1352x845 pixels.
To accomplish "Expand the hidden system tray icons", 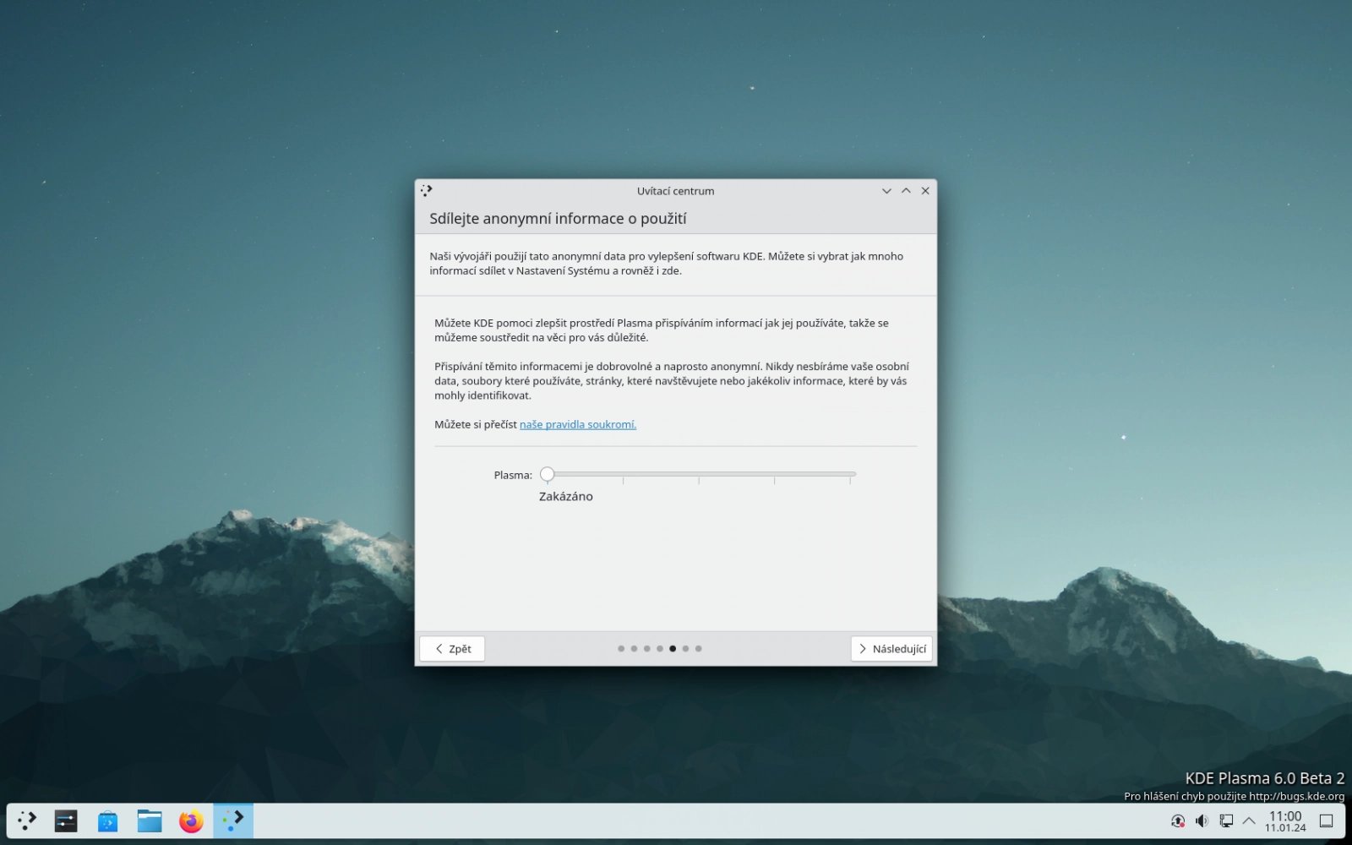I will (1249, 820).
